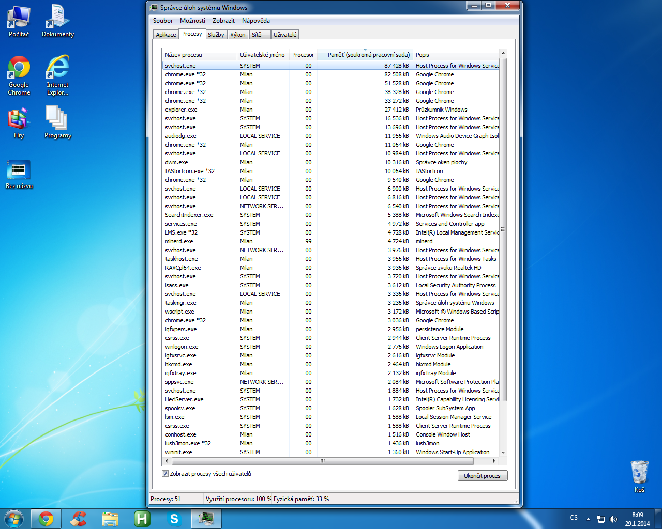Open Skype from the taskbar
The image size is (662, 529).
pos(174,519)
